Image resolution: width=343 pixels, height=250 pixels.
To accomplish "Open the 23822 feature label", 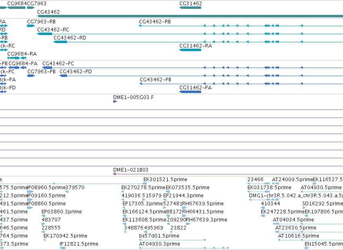I will pos(178,228).
